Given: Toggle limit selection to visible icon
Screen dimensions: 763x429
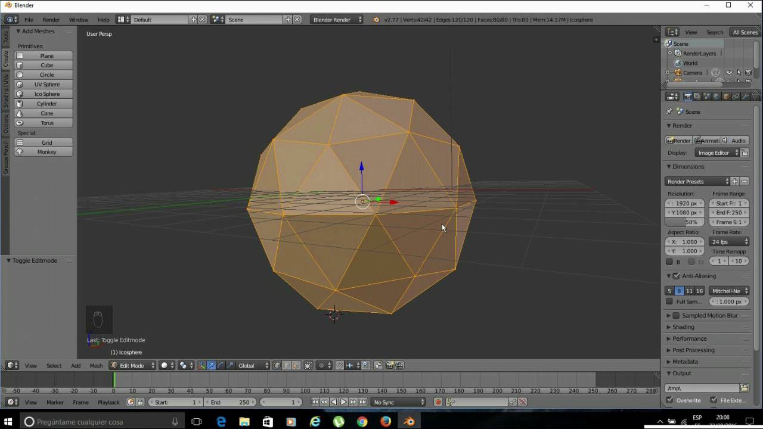Looking at the screenshot, I should (308, 365).
